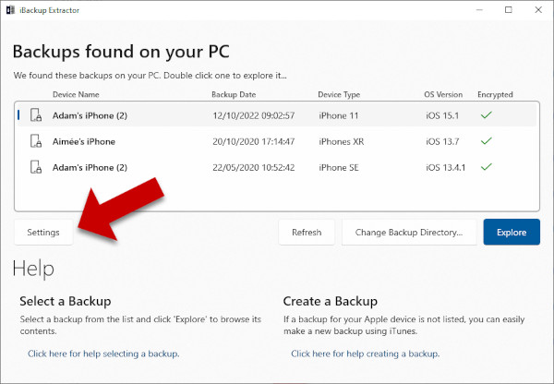Viewport: 554px width, 384px height.
Task: Select the Aimée's iPhone backup row
Action: (x=277, y=141)
